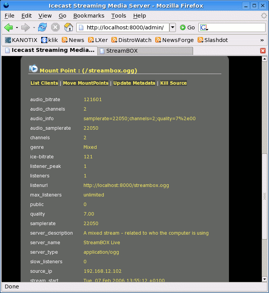The width and height of the screenshot is (269, 293).
Task: Click the quality value 7.00
Action: coord(89,214)
